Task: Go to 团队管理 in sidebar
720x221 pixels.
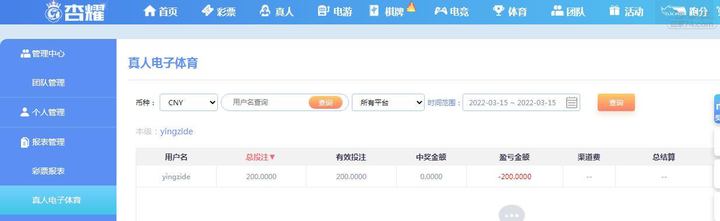Action: pyautogui.click(x=48, y=83)
